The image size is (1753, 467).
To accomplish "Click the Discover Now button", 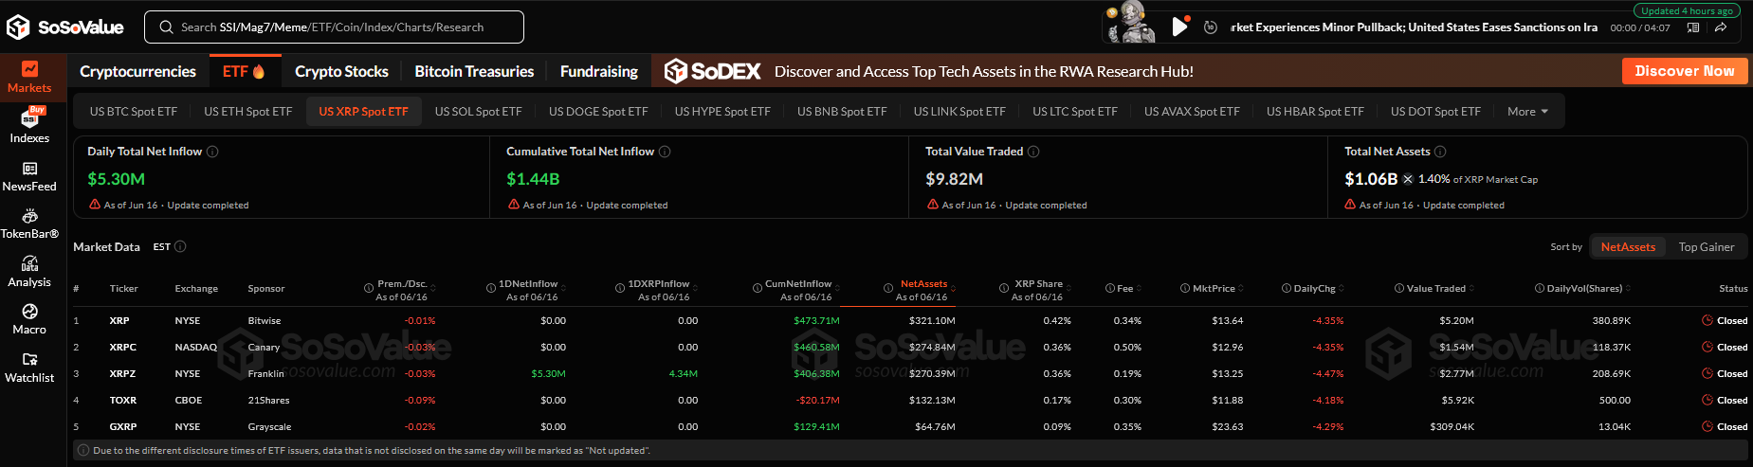I will [1685, 71].
